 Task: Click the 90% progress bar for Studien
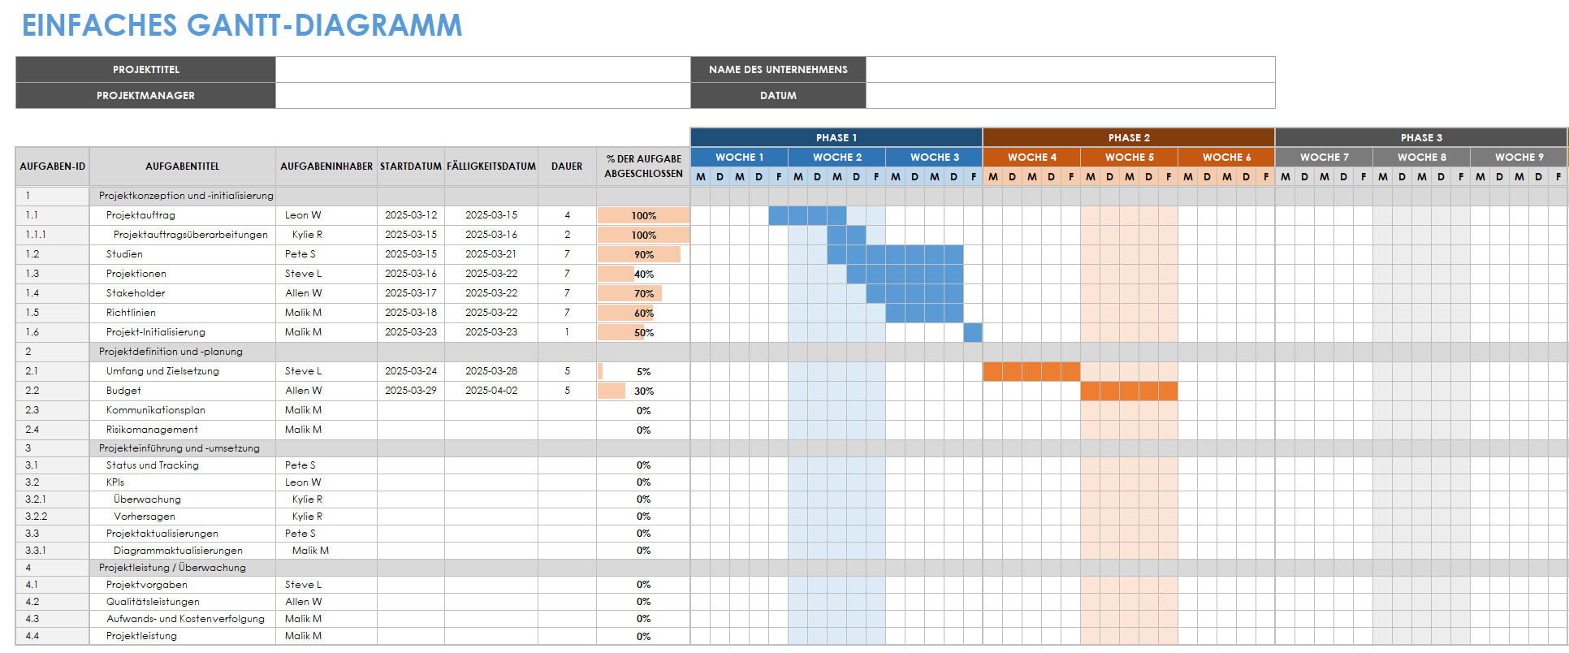point(639,254)
